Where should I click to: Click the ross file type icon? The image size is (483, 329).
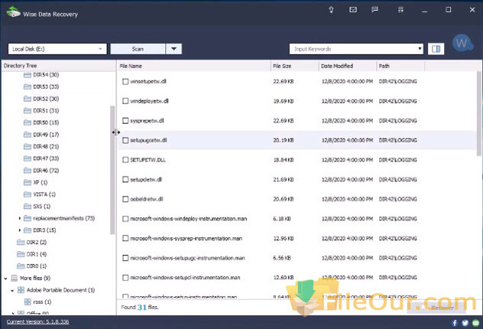click(28, 302)
